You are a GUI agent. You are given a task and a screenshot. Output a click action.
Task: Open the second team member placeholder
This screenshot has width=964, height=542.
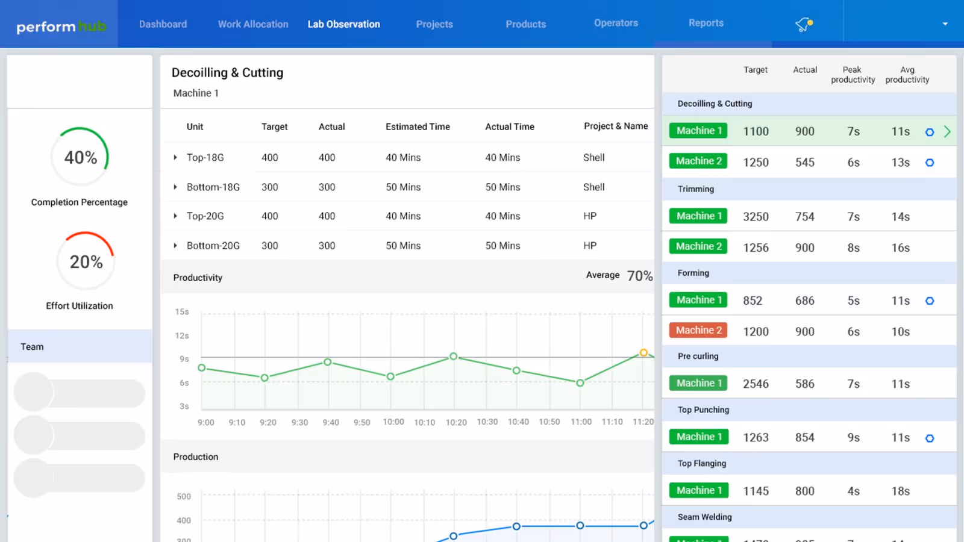coord(80,435)
